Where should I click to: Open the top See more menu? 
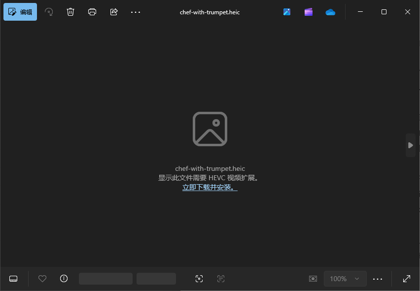pyautogui.click(x=136, y=12)
